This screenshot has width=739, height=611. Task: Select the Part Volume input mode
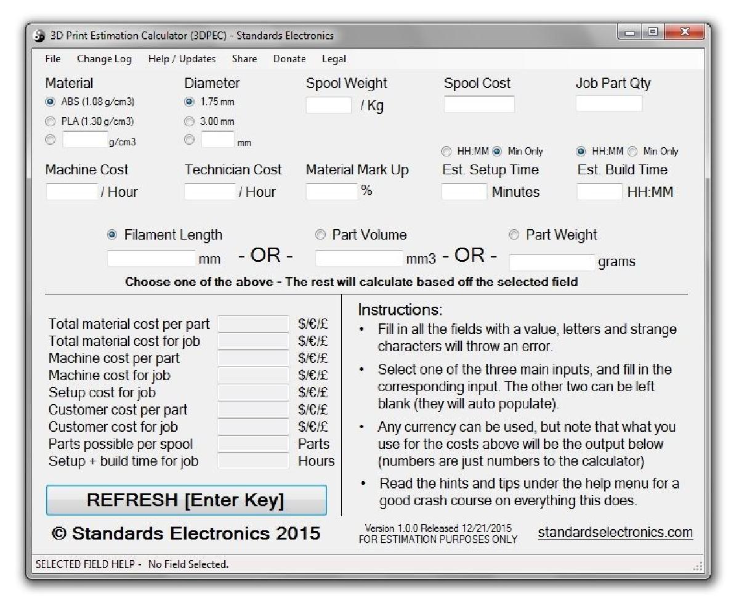click(320, 235)
